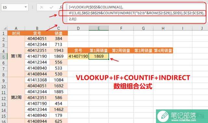Expand the Name Box dropdown arrow
The image size is (208, 123).
click(26, 7)
